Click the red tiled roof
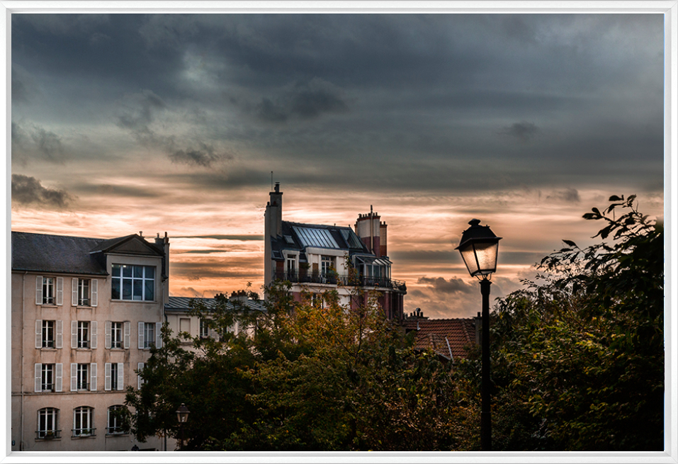The width and height of the screenshot is (678, 464). click(445, 335)
